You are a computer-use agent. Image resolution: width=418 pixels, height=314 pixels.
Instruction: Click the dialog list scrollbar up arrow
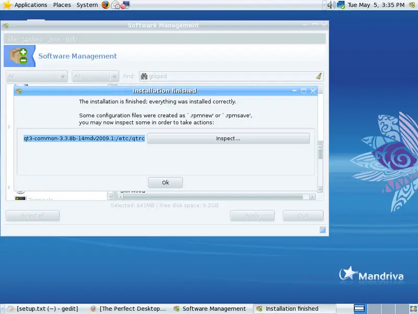click(320, 147)
